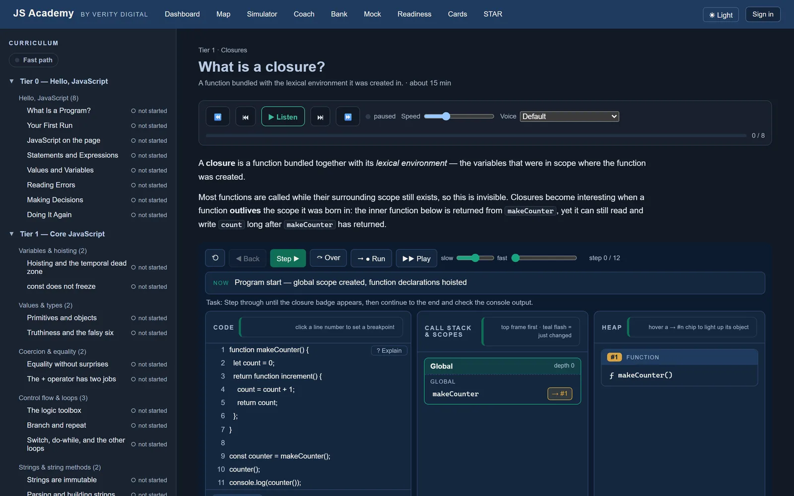Open the lesson What Is a Program?
Viewport: 794px width, 496px height.
pyautogui.click(x=59, y=111)
